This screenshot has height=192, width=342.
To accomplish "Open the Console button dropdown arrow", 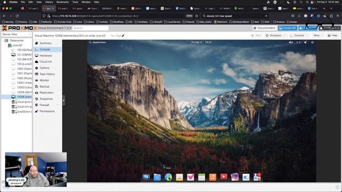I will click(307, 36).
